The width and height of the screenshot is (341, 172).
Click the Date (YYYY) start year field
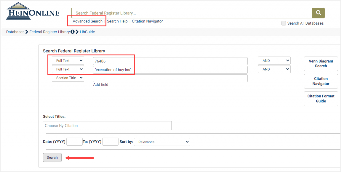(x=74, y=142)
